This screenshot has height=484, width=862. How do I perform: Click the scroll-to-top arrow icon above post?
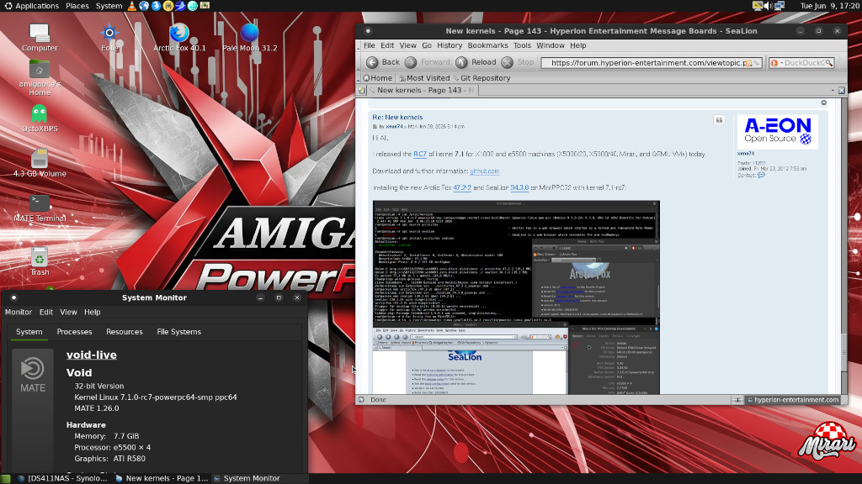(823, 103)
